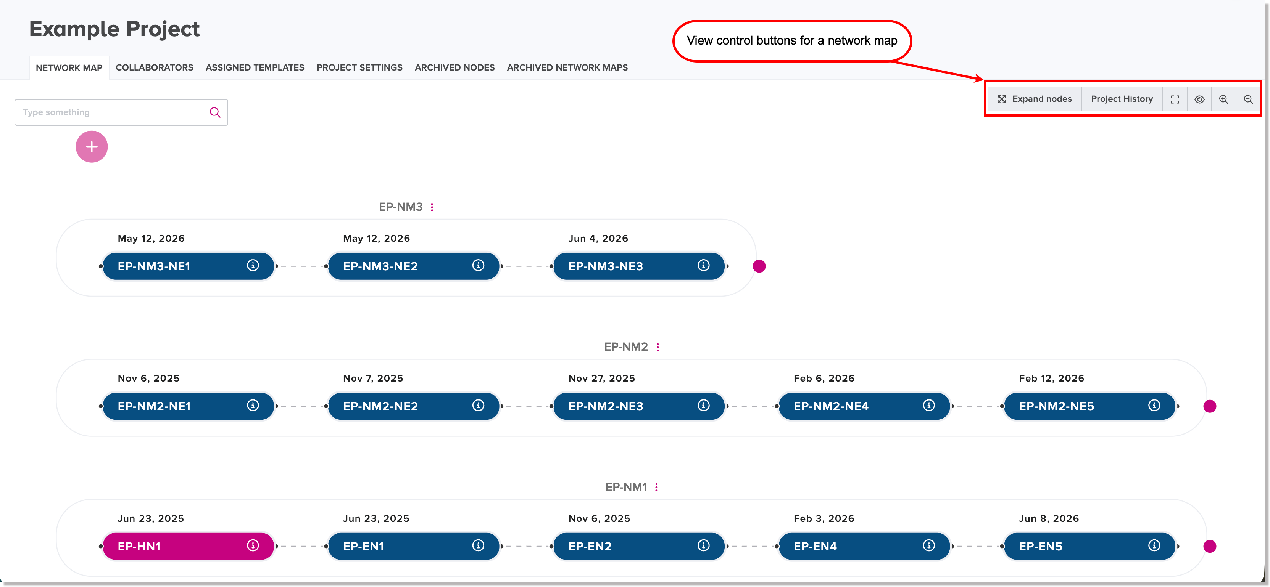The height and width of the screenshot is (587, 1270).
Task: Open the Collaborators tab
Action: [154, 67]
